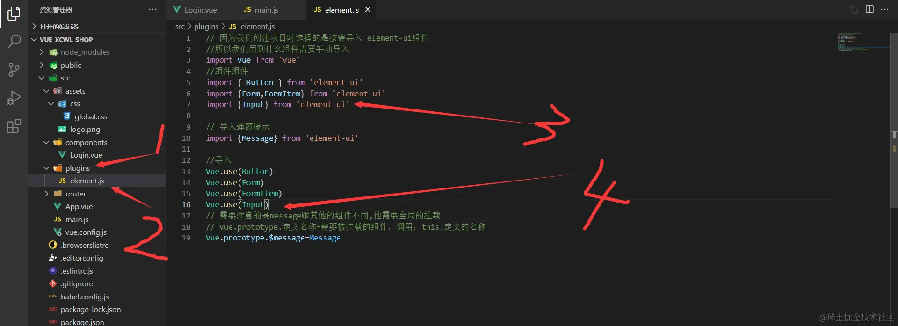Viewport: 898px width, 326px height.
Task: Click the Vue icon beside Login.vue in tree
Action: pyautogui.click(x=62, y=155)
